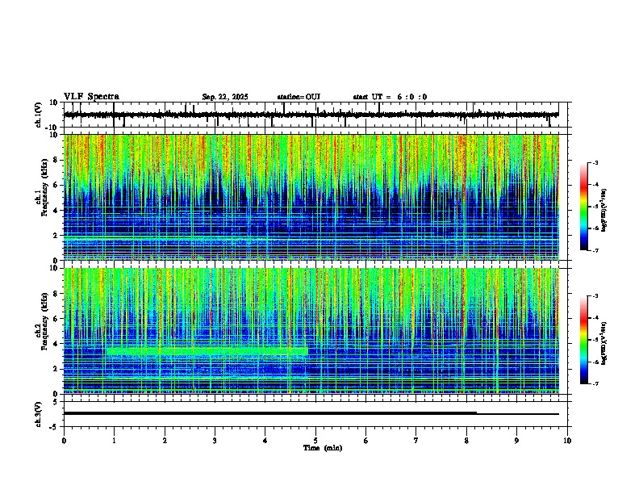Click the "-3" tick on the ch.2 color bar

click(595, 296)
